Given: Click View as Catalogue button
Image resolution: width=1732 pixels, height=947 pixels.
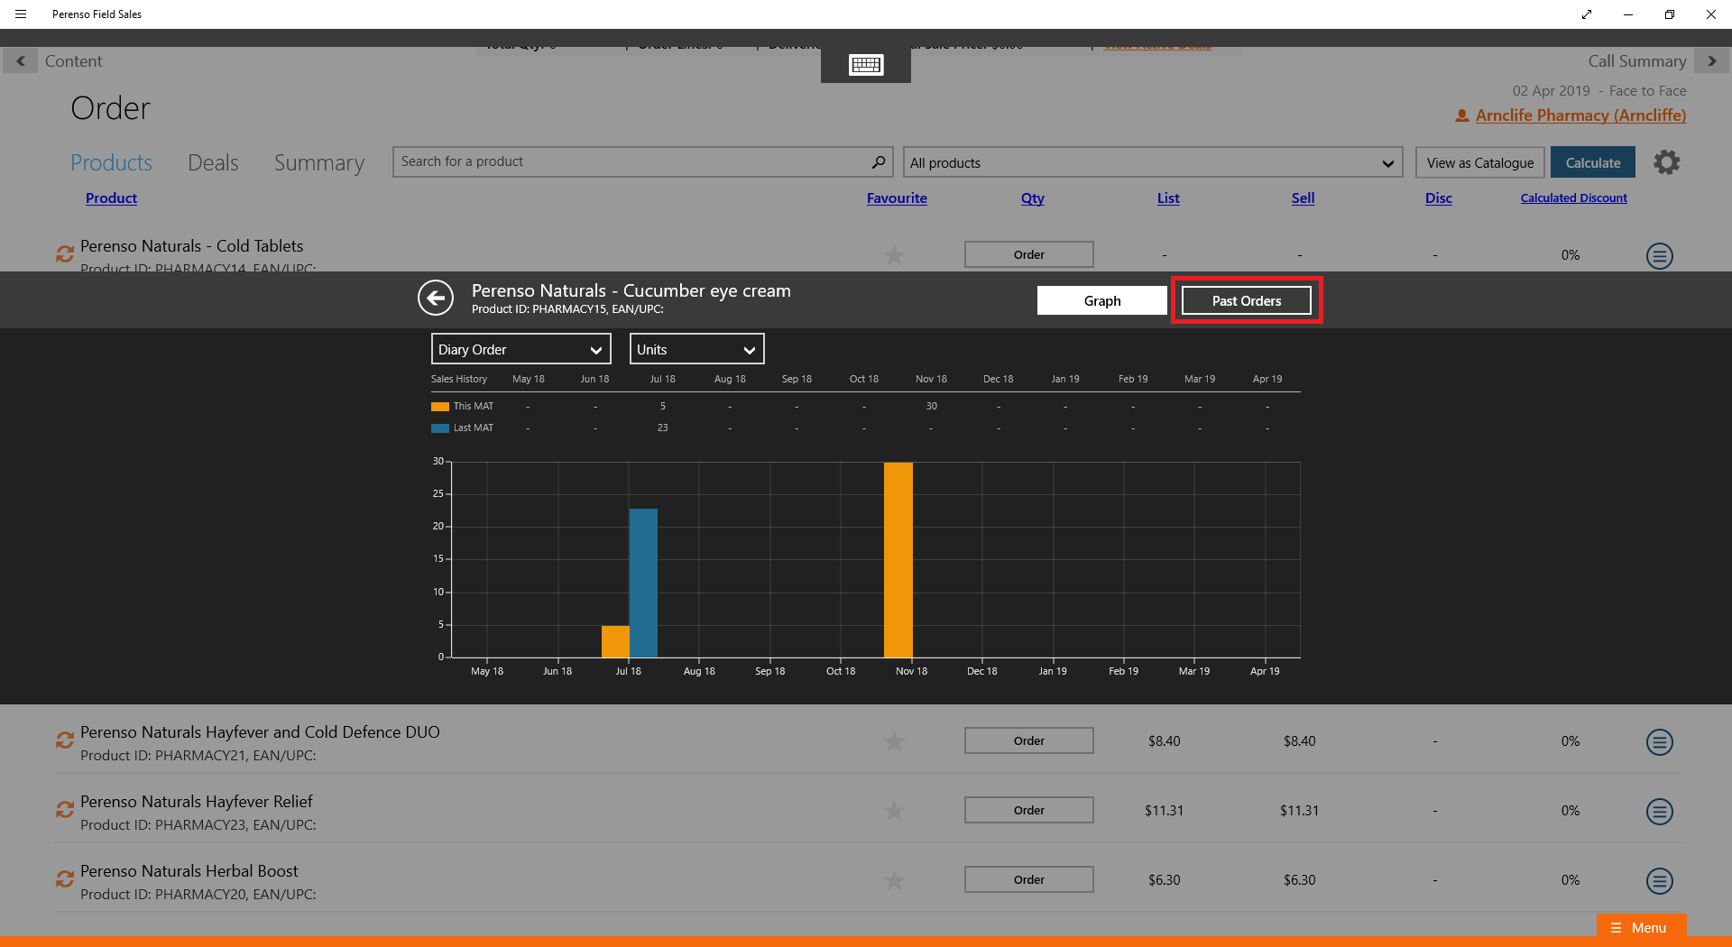Looking at the screenshot, I should (1480, 162).
